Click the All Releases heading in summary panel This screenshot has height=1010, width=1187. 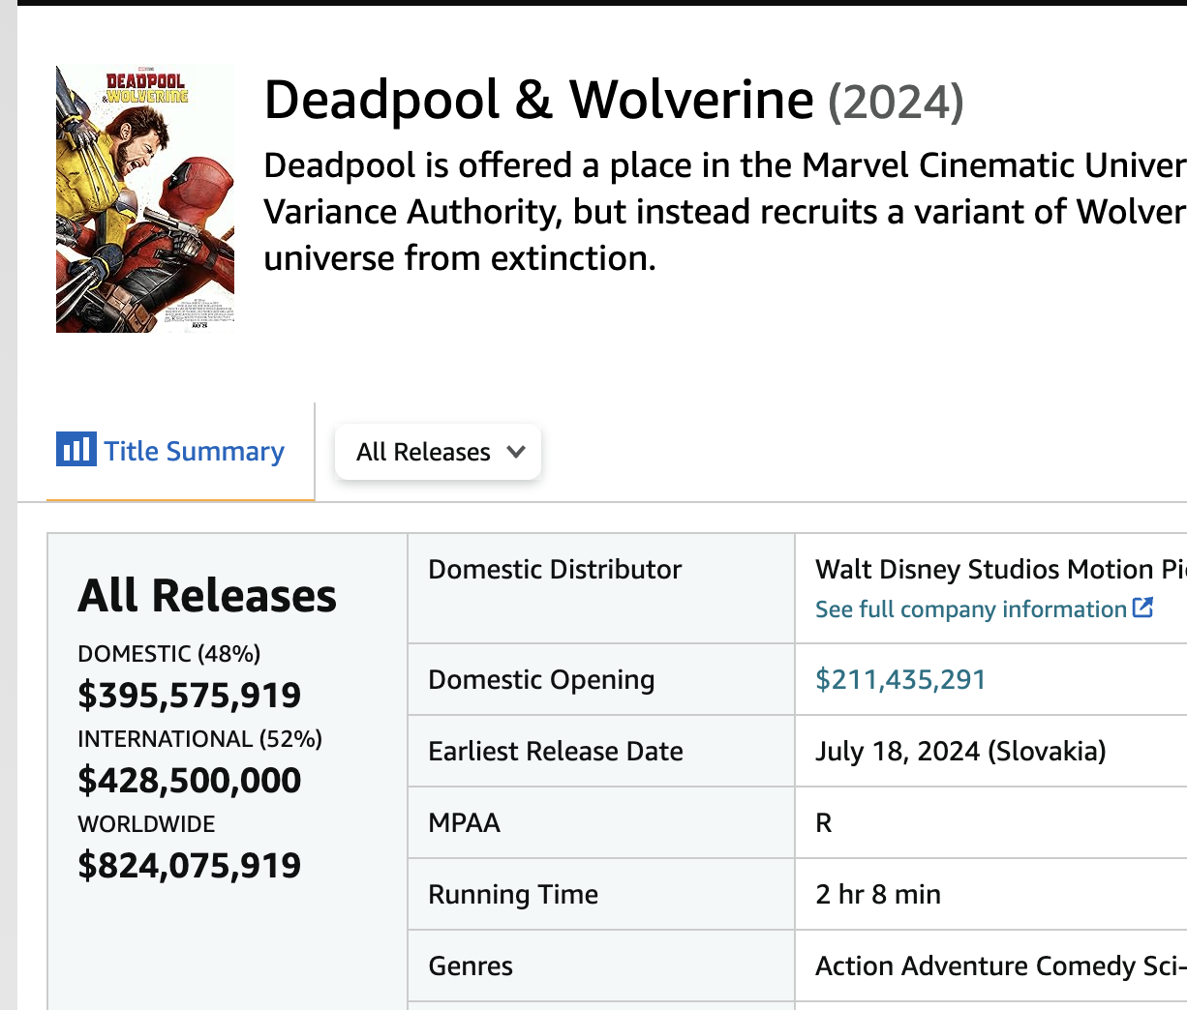(207, 595)
